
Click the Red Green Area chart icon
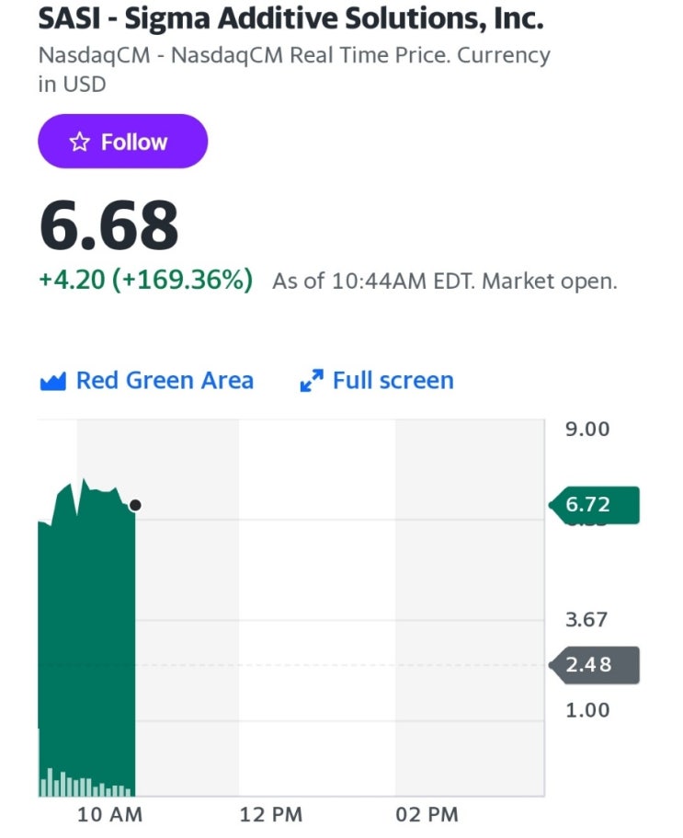(52, 381)
